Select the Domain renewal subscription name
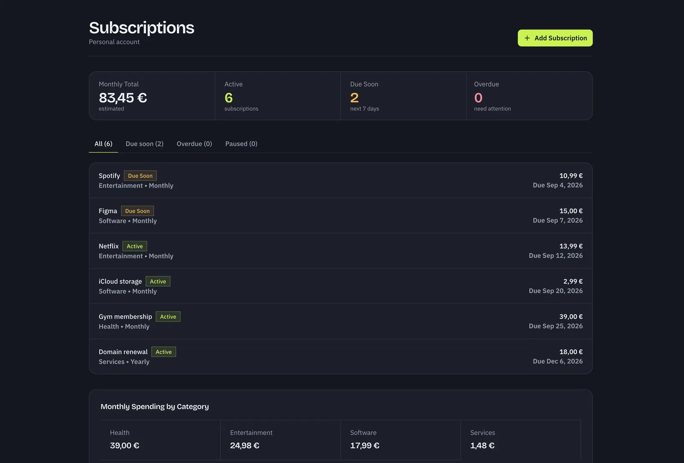This screenshot has height=463, width=684. [x=123, y=352]
